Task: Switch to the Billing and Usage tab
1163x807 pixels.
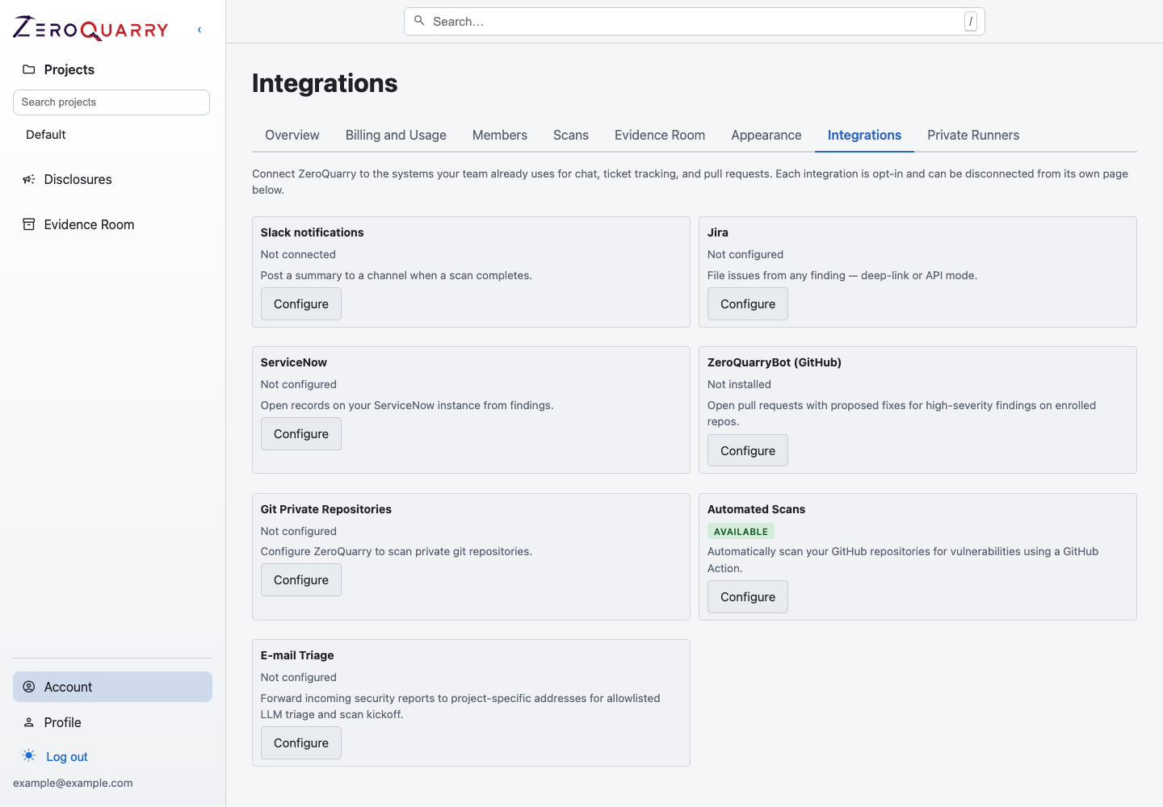Action: point(396,135)
